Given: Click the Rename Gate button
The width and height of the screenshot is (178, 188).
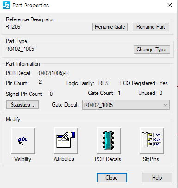Looking at the screenshot, I should pyautogui.click(x=110, y=27).
